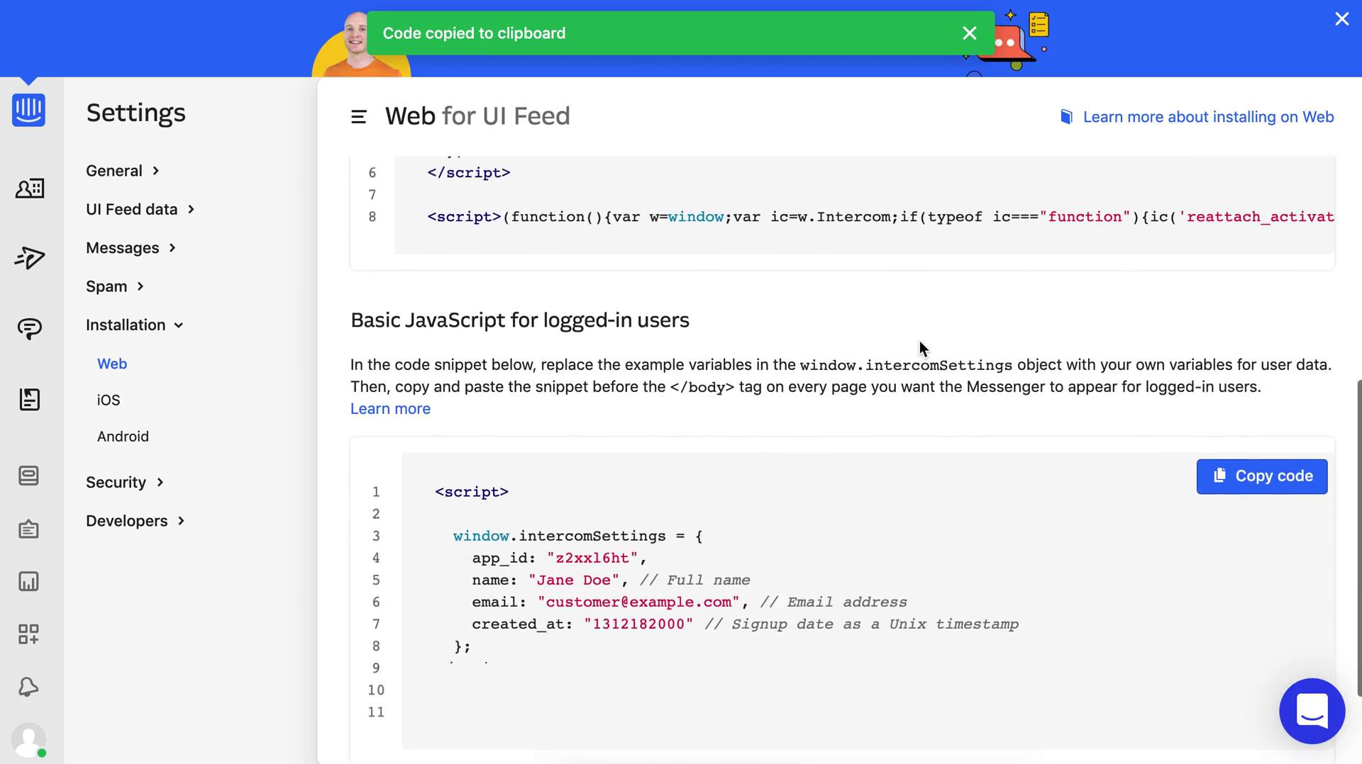Open the Articles document icon in sidebar
Viewport: 1362px width, 764px height.
click(29, 399)
